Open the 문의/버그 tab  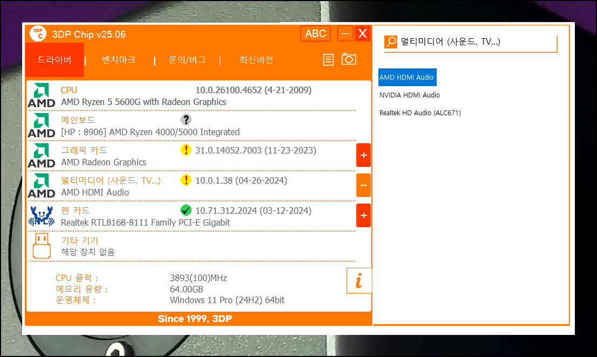click(187, 60)
